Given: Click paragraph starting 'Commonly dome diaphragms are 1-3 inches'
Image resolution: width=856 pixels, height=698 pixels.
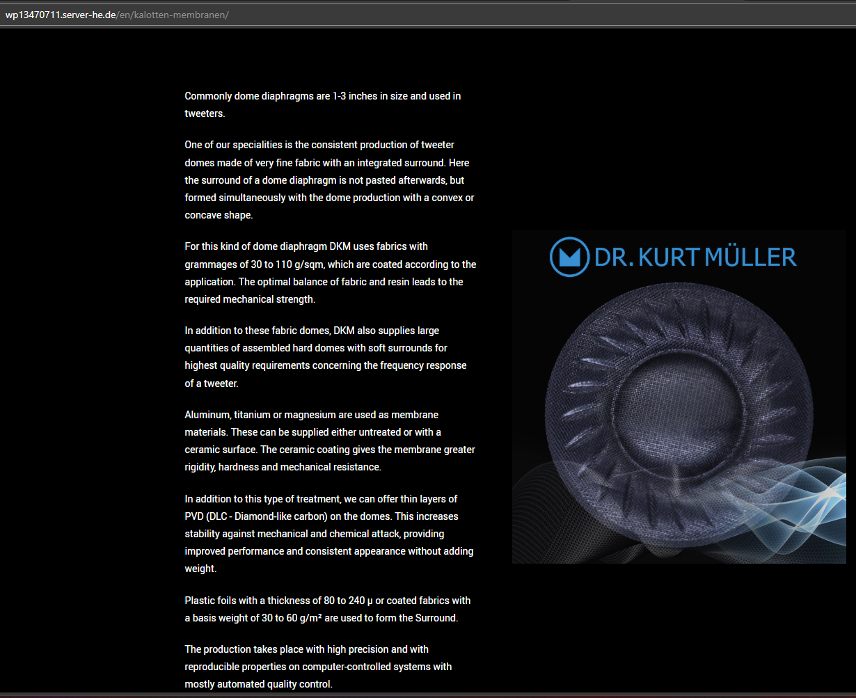Looking at the screenshot, I should (x=323, y=104).
